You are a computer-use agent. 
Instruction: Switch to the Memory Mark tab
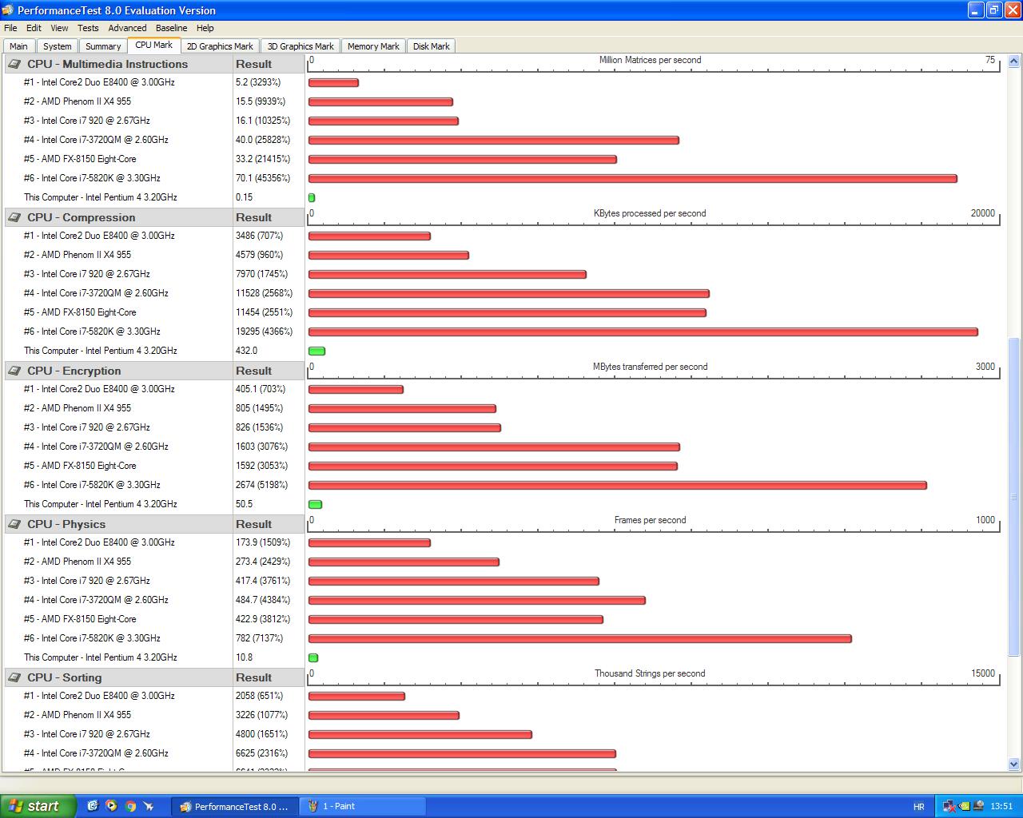(373, 46)
